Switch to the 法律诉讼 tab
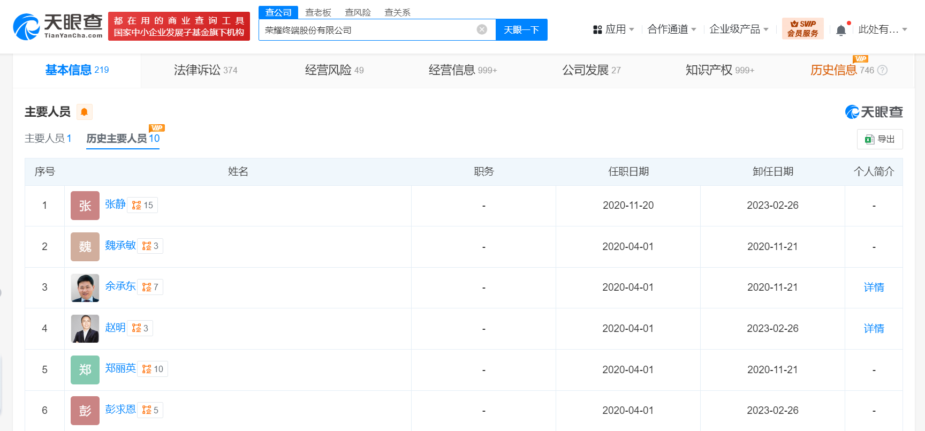The height and width of the screenshot is (431, 925). coord(205,70)
